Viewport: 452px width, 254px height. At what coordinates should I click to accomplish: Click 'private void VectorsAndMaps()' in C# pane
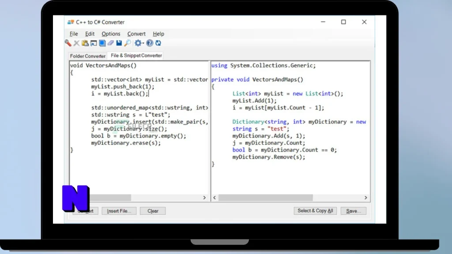coord(257,79)
